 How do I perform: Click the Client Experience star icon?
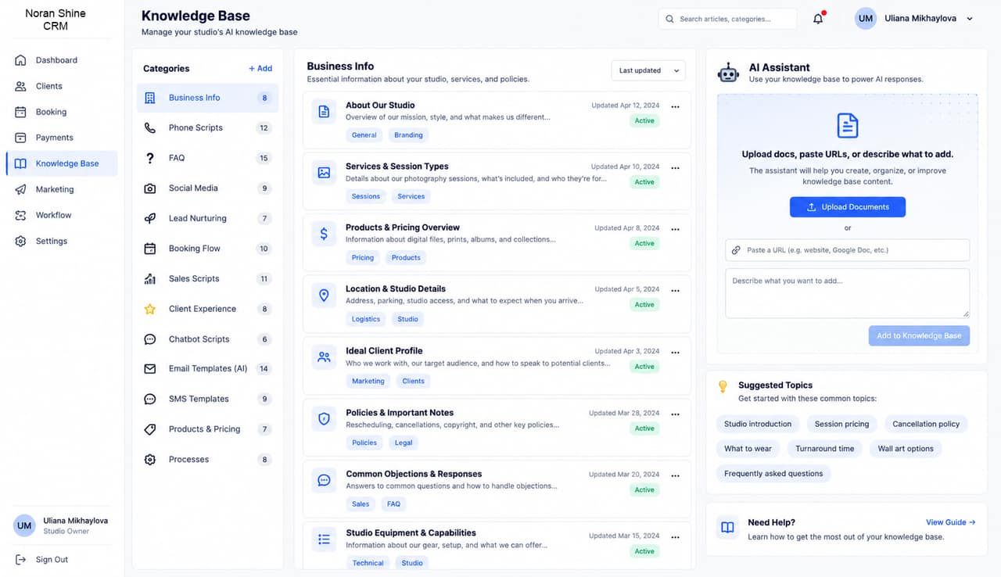point(150,309)
